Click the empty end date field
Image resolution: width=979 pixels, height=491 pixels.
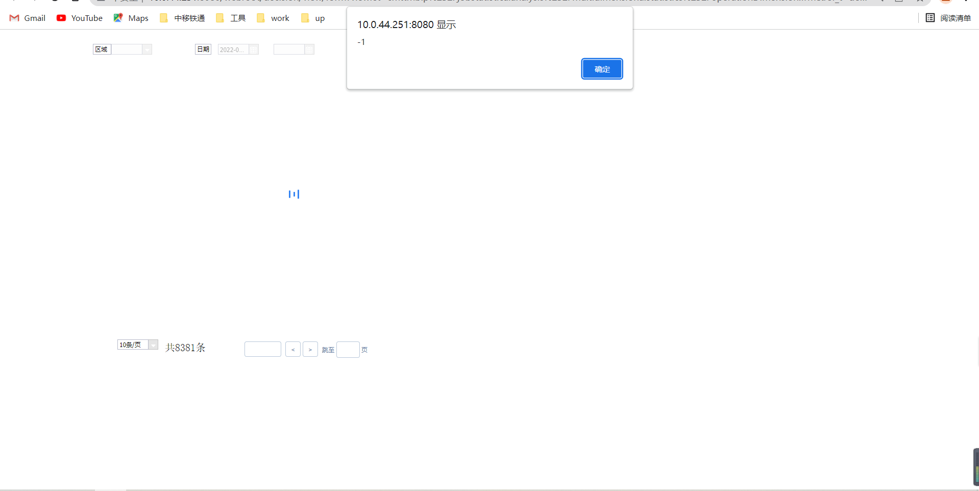(x=289, y=50)
